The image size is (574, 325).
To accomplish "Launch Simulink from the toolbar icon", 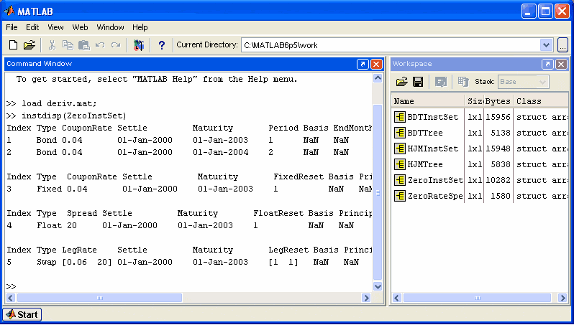I will coord(139,45).
